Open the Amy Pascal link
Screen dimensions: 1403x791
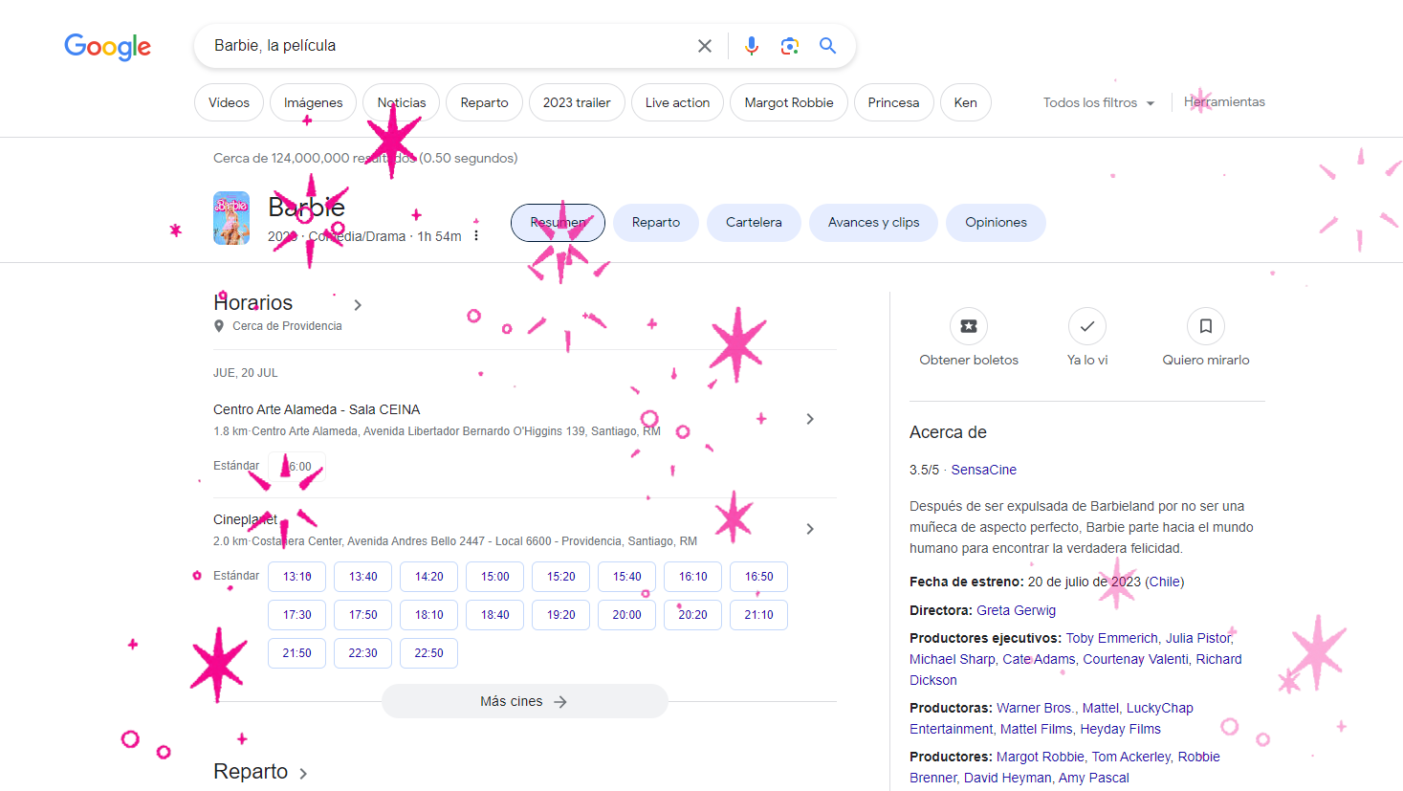point(1093,778)
